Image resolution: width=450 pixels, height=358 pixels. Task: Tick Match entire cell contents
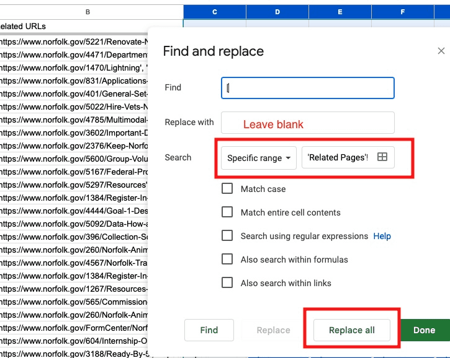[227, 212]
